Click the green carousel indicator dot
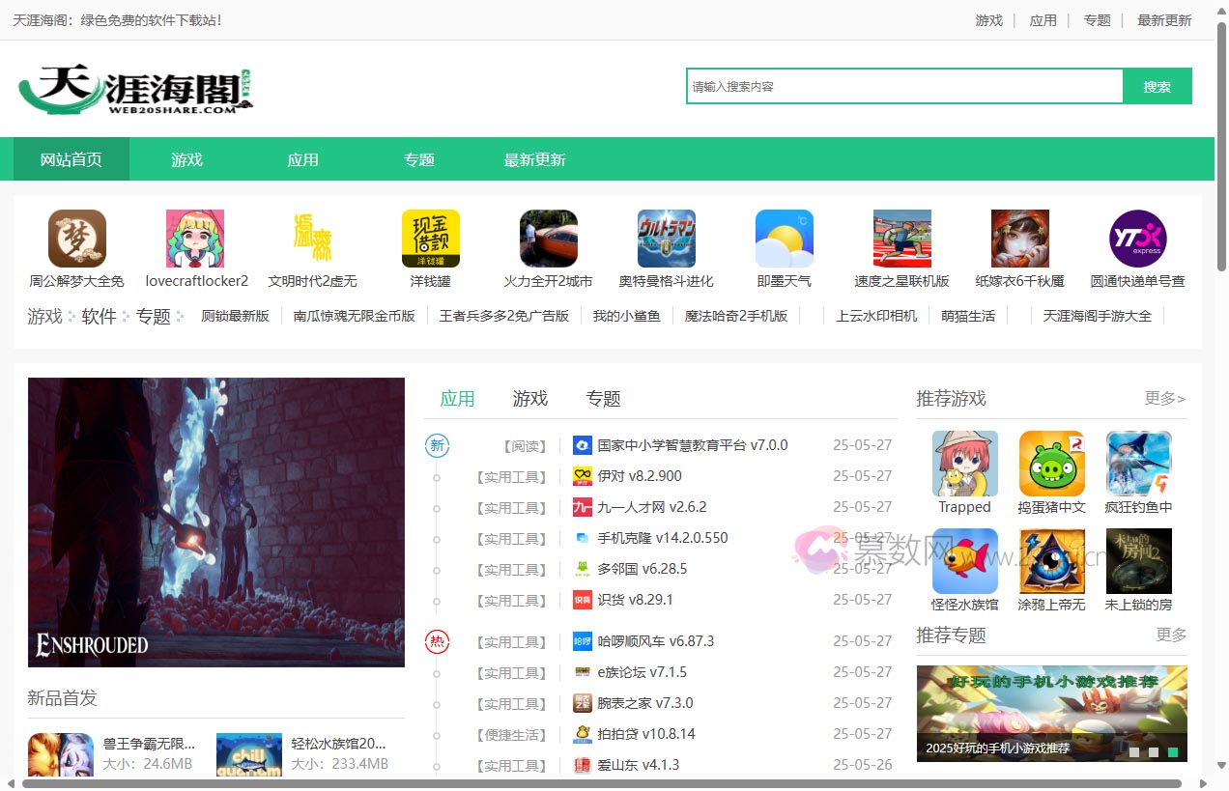This screenshot has width=1229, height=791. [1172, 751]
